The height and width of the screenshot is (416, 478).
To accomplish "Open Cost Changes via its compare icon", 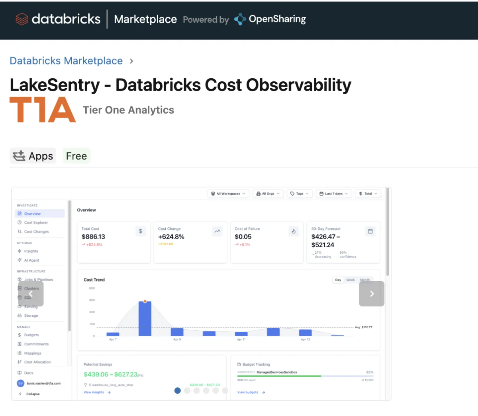I will click(20, 231).
